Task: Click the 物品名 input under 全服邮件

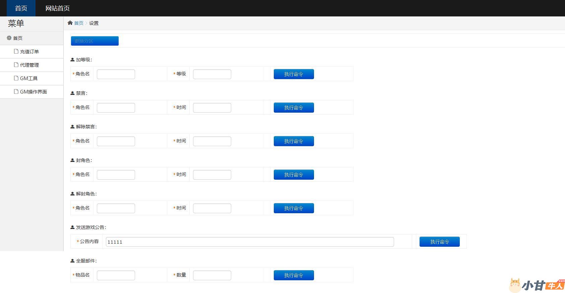Action: click(x=116, y=275)
